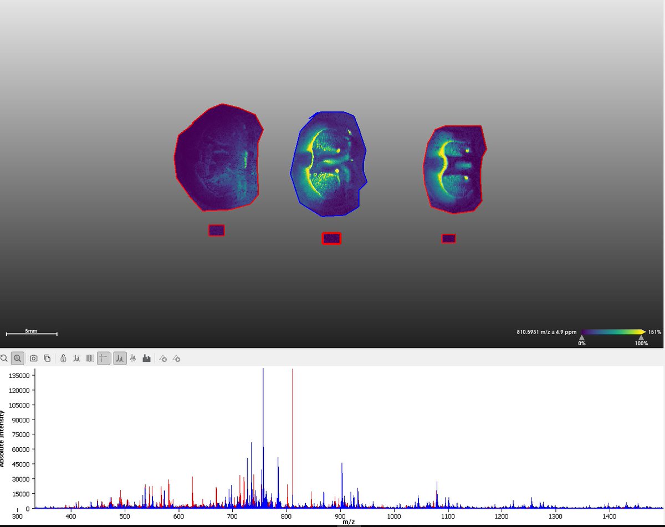Select the right red-outlined tissue section
This screenshot has width=665, height=527.
click(x=454, y=169)
